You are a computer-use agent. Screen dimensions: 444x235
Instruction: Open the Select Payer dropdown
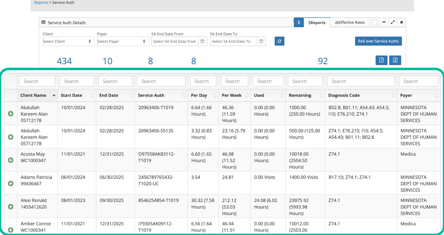pyautogui.click(x=123, y=41)
